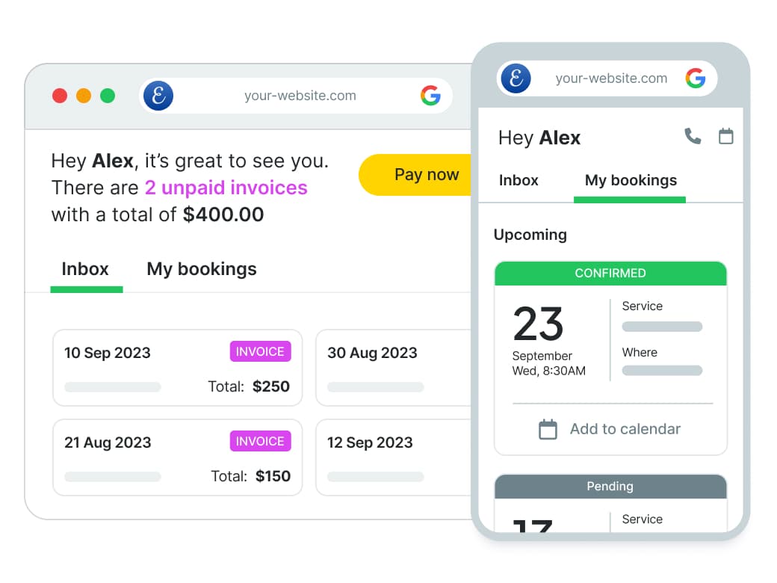This screenshot has height=583, width=777.
Task: Click the green window dot
Action: [108, 95]
